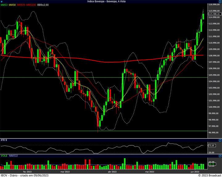Click the MMS20 moving average label
The image size is (222, 177).
tap(21, 5)
